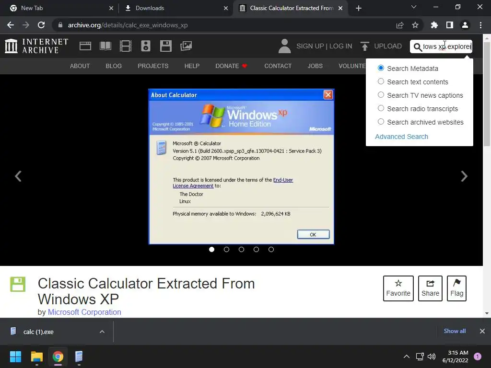The width and height of the screenshot is (491, 368).
Task: Open DONATE in navigation bar
Action: coord(232,66)
